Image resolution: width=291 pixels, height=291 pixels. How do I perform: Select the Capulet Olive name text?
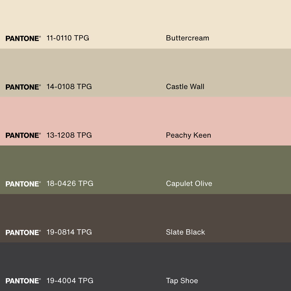pos(189,184)
